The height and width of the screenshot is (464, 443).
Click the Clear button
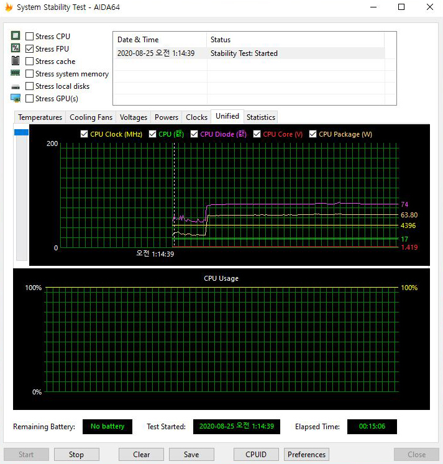pos(141,455)
